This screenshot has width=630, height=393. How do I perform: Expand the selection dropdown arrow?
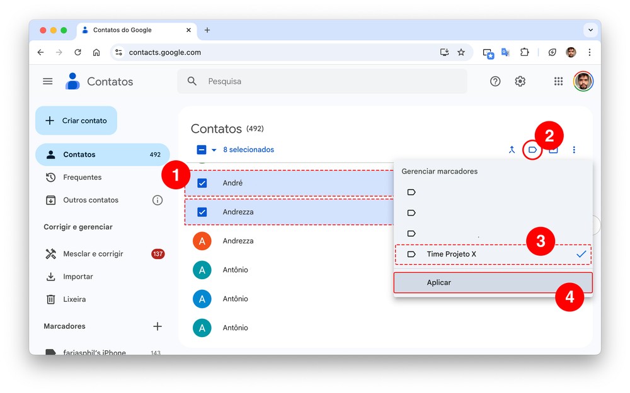tap(214, 150)
